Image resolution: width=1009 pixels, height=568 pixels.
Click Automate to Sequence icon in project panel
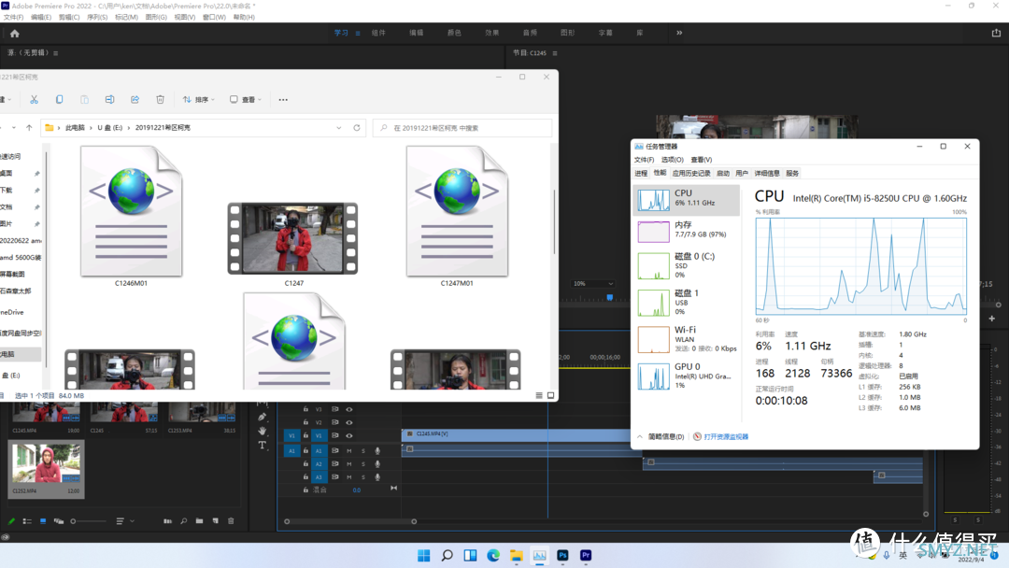167,521
